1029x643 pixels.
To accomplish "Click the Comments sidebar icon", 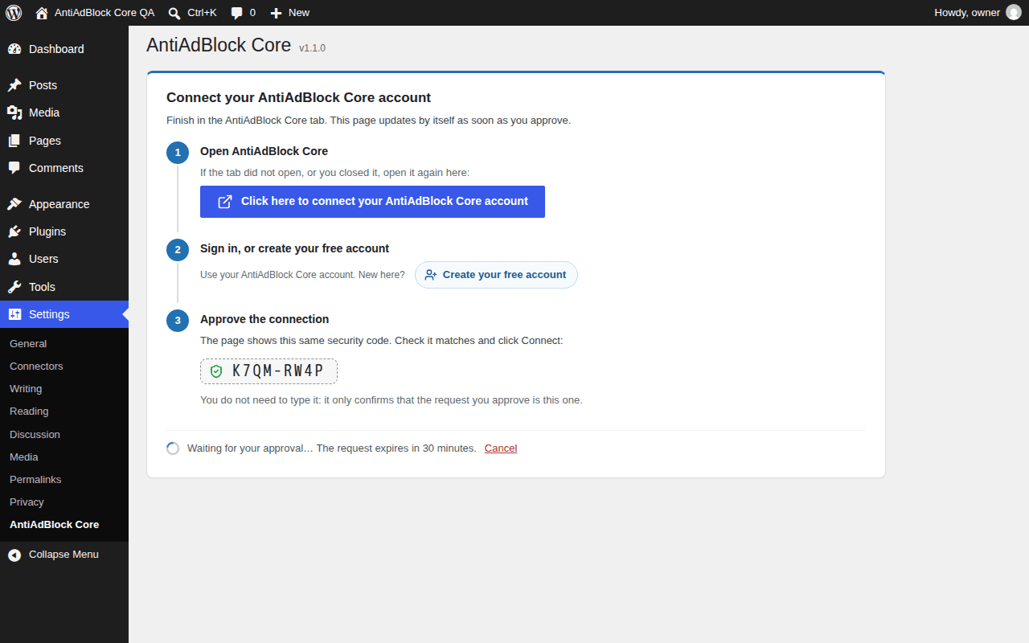I will (14, 168).
